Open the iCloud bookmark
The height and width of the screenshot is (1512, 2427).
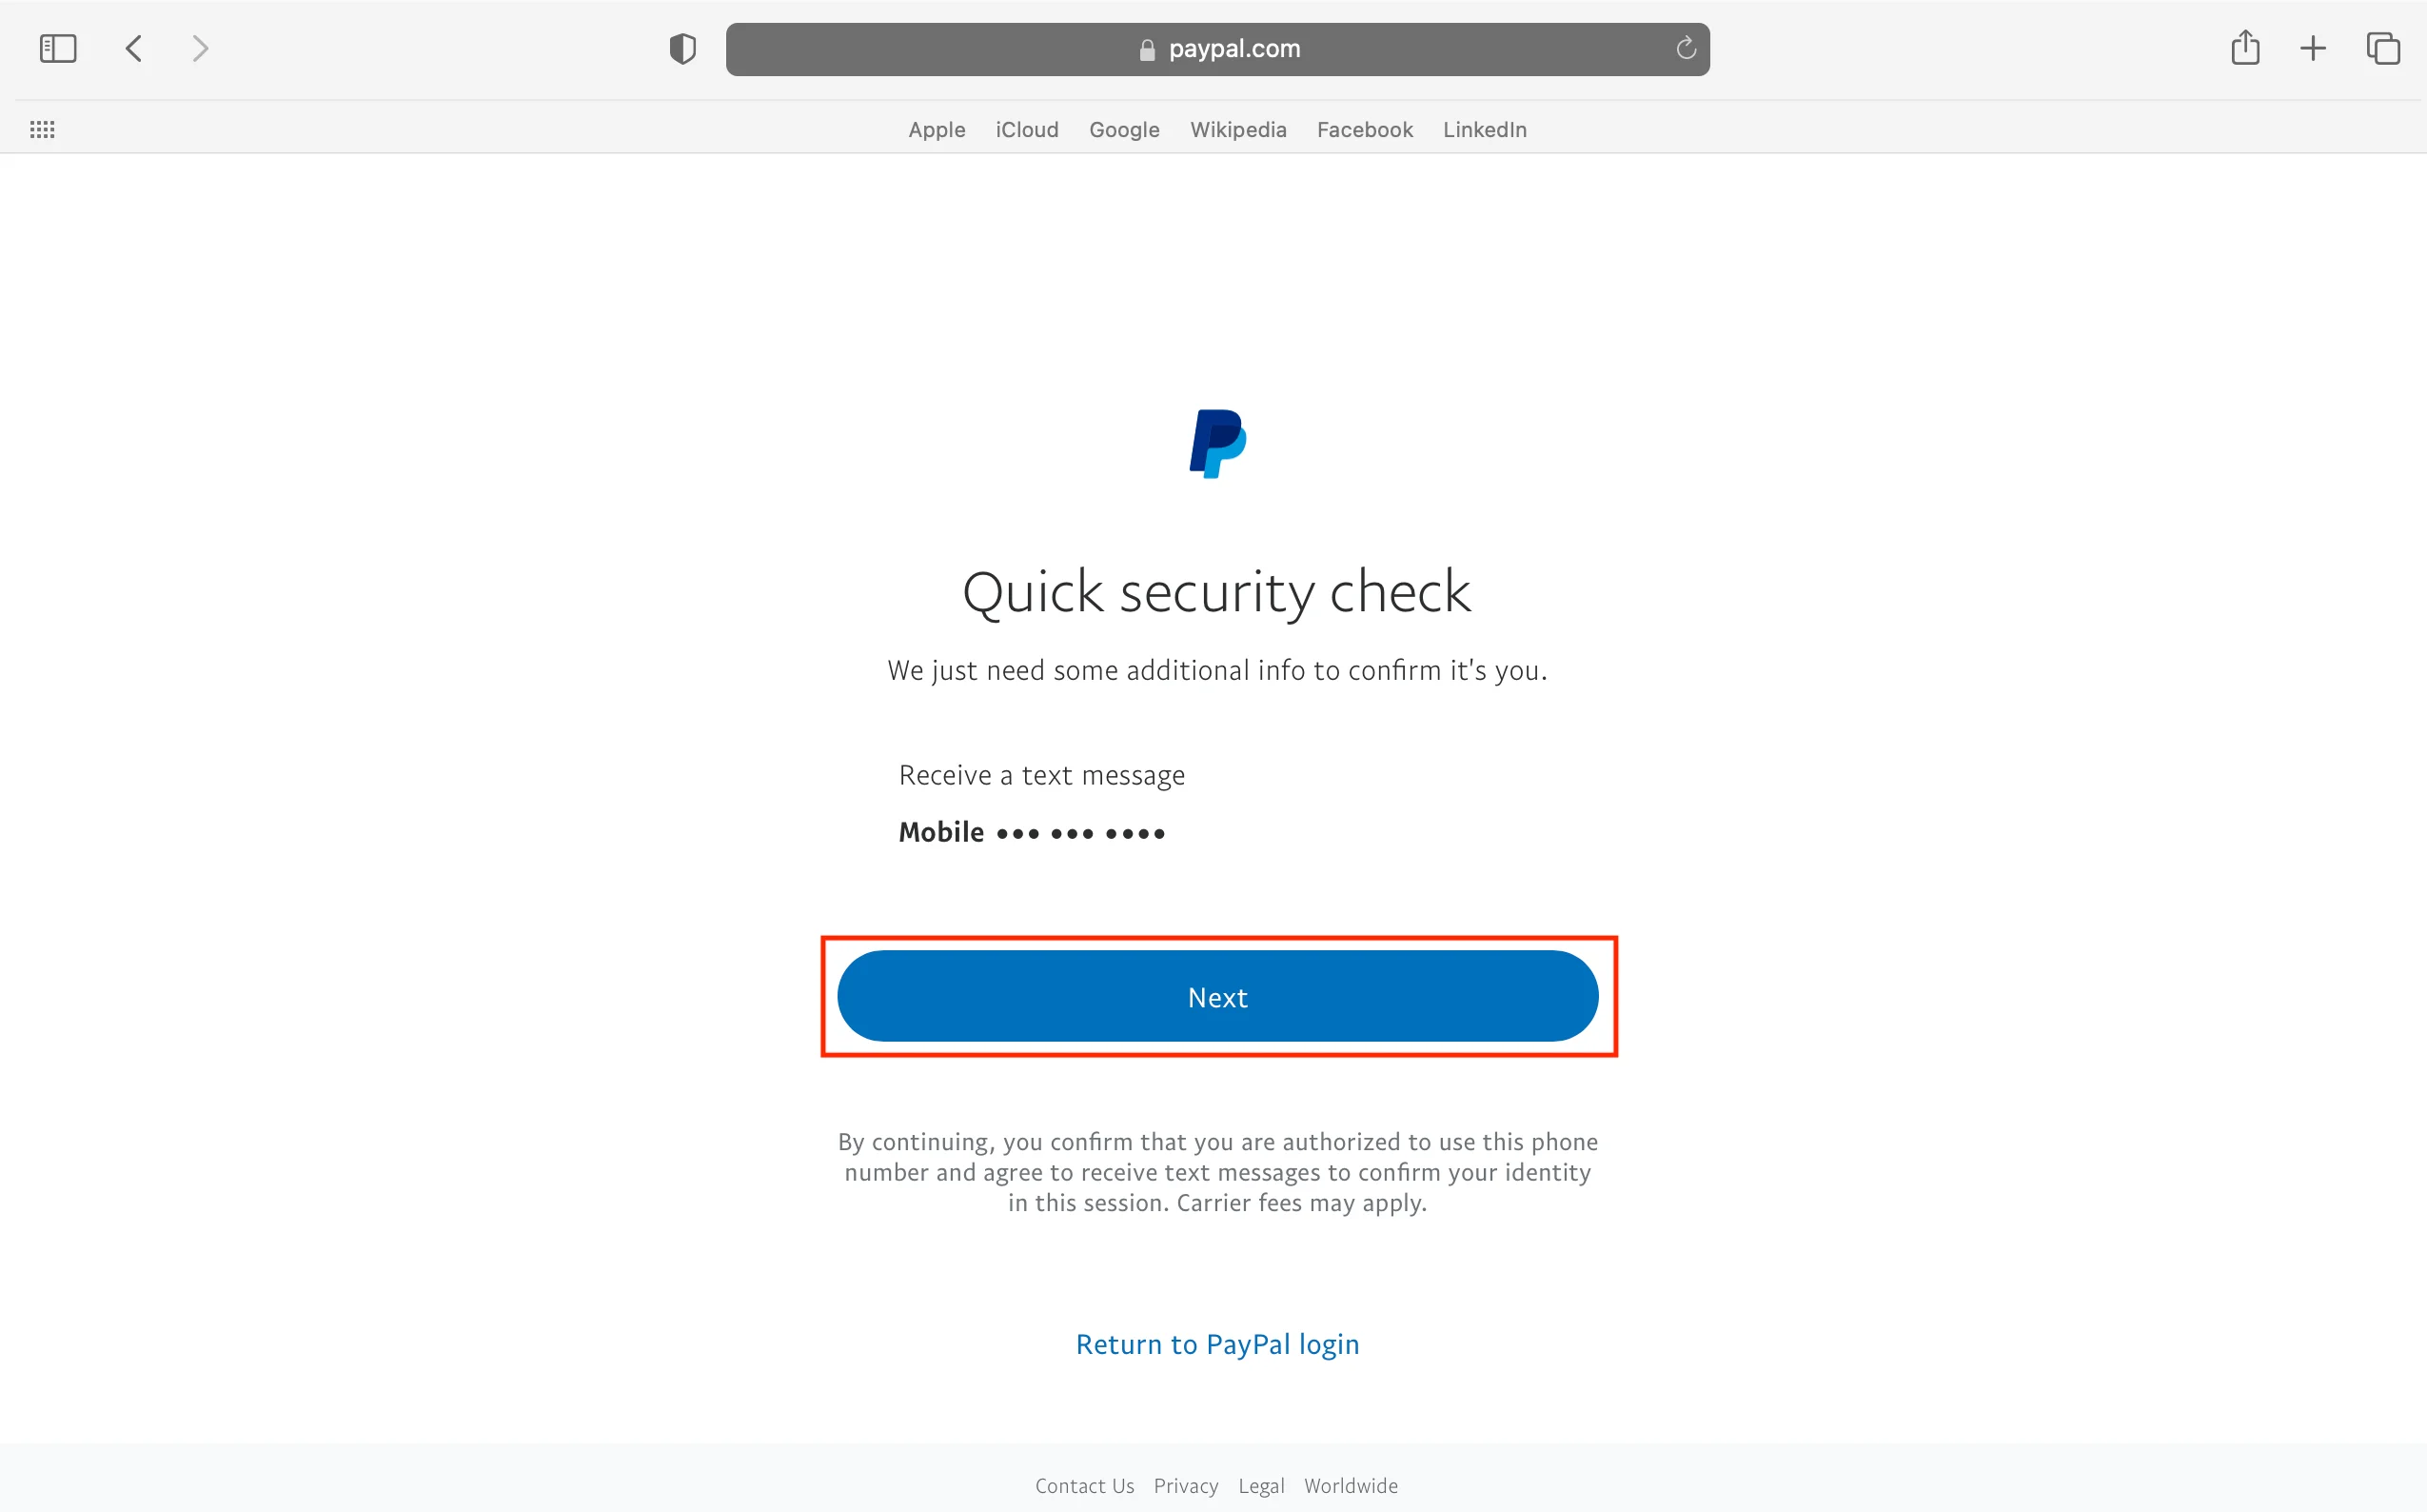[x=1027, y=130]
